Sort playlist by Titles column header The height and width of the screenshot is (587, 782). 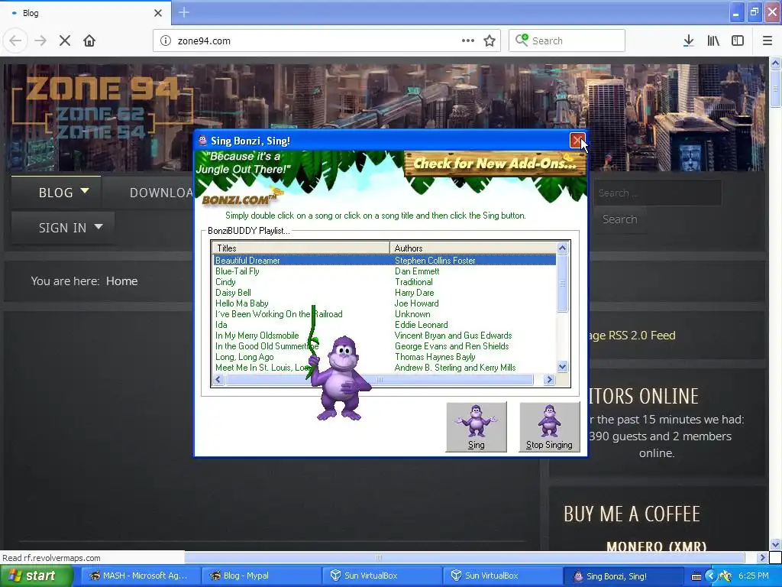click(x=301, y=248)
